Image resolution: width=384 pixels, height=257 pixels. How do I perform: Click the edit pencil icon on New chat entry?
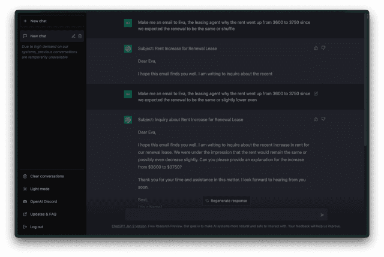(x=73, y=36)
